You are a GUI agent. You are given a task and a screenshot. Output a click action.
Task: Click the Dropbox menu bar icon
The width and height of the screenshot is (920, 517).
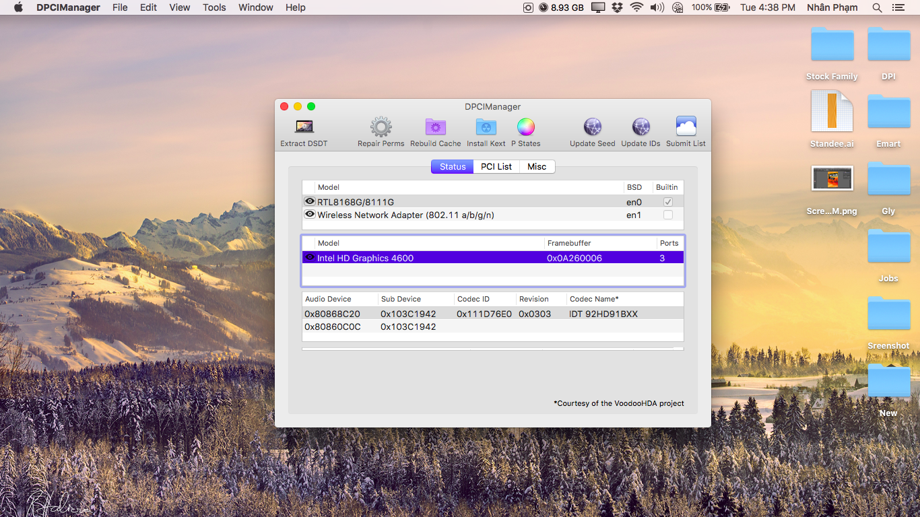coord(617,7)
